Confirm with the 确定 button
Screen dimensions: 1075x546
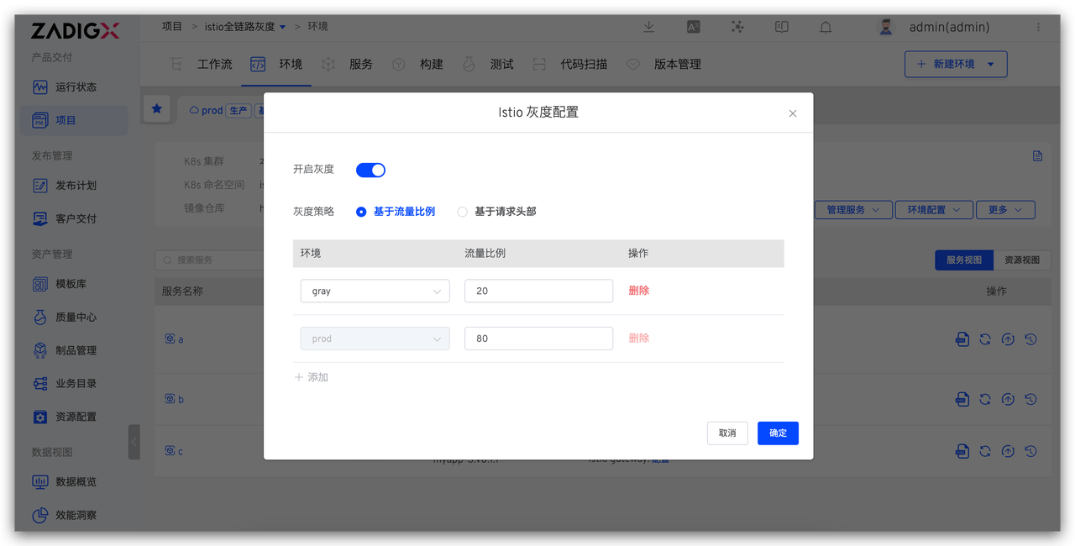pos(778,433)
